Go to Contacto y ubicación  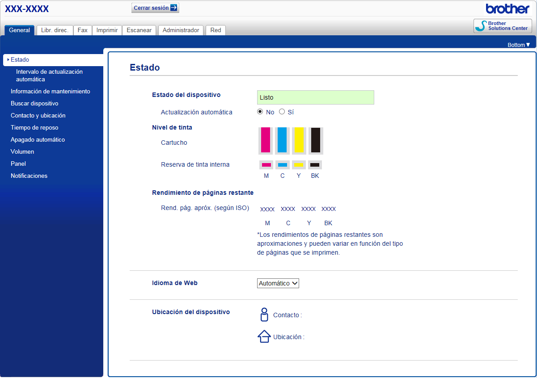coord(38,115)
